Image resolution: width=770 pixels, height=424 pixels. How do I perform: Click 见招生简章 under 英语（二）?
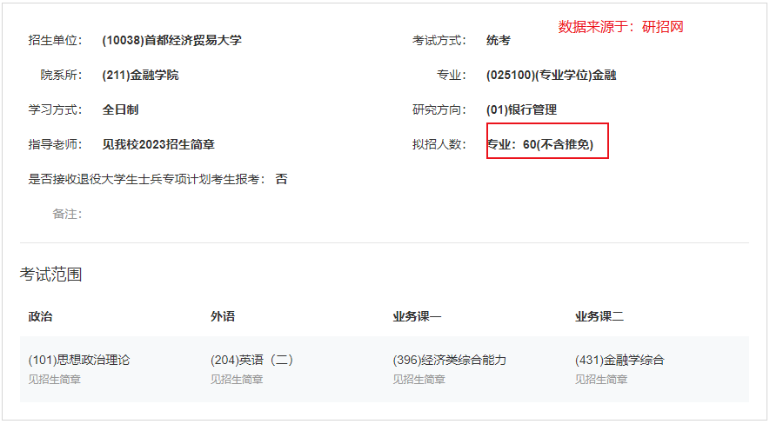[x=237, y=380]
